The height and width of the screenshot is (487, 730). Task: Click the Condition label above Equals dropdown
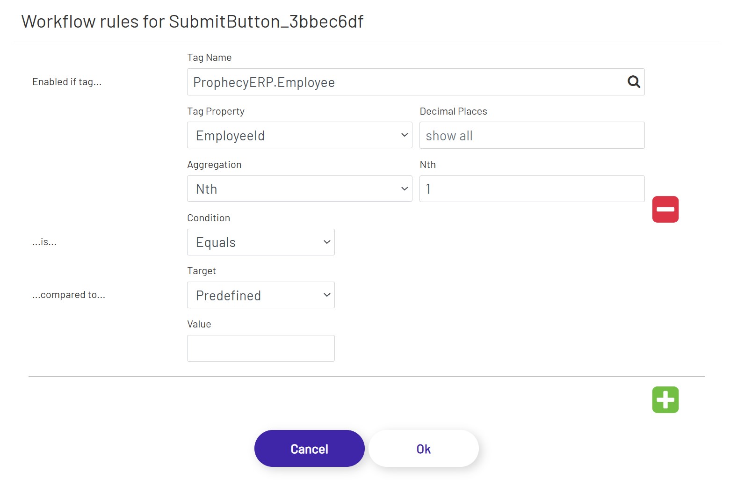coord(209,218)
